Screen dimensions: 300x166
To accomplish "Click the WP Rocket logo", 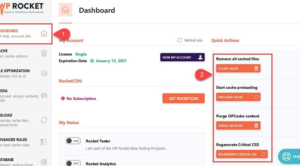I will tap(22, 8).
